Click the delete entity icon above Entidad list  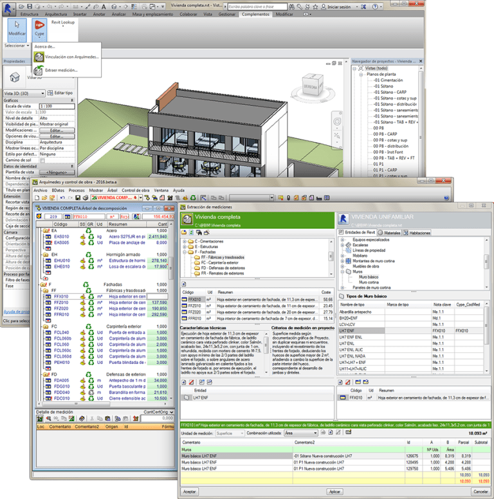pos(192,382)
